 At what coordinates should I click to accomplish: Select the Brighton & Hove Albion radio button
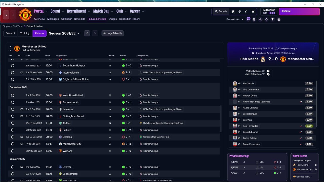click(13, 79)
